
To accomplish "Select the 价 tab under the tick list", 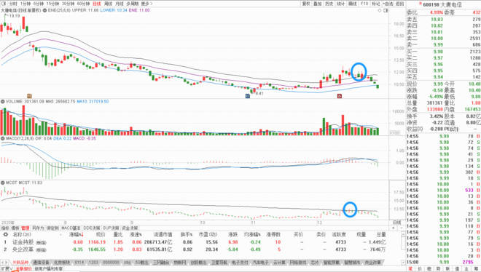I will (x=420, y=268).
